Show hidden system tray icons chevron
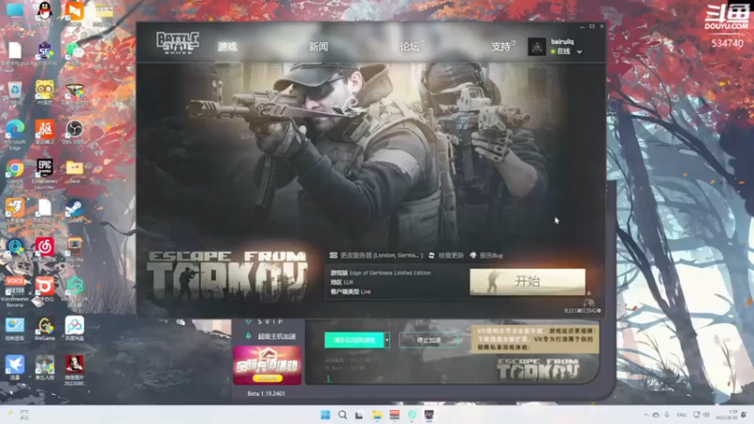754x424 pixels. [646, 415]
